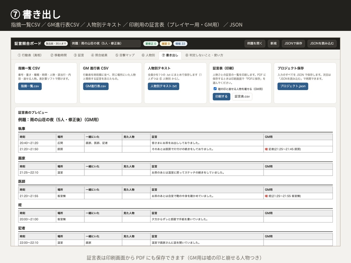The height and width of the screenshot is (263, 351).
Task: Click the 製品版・30人まで badge
Action: [x=56, y=43]
